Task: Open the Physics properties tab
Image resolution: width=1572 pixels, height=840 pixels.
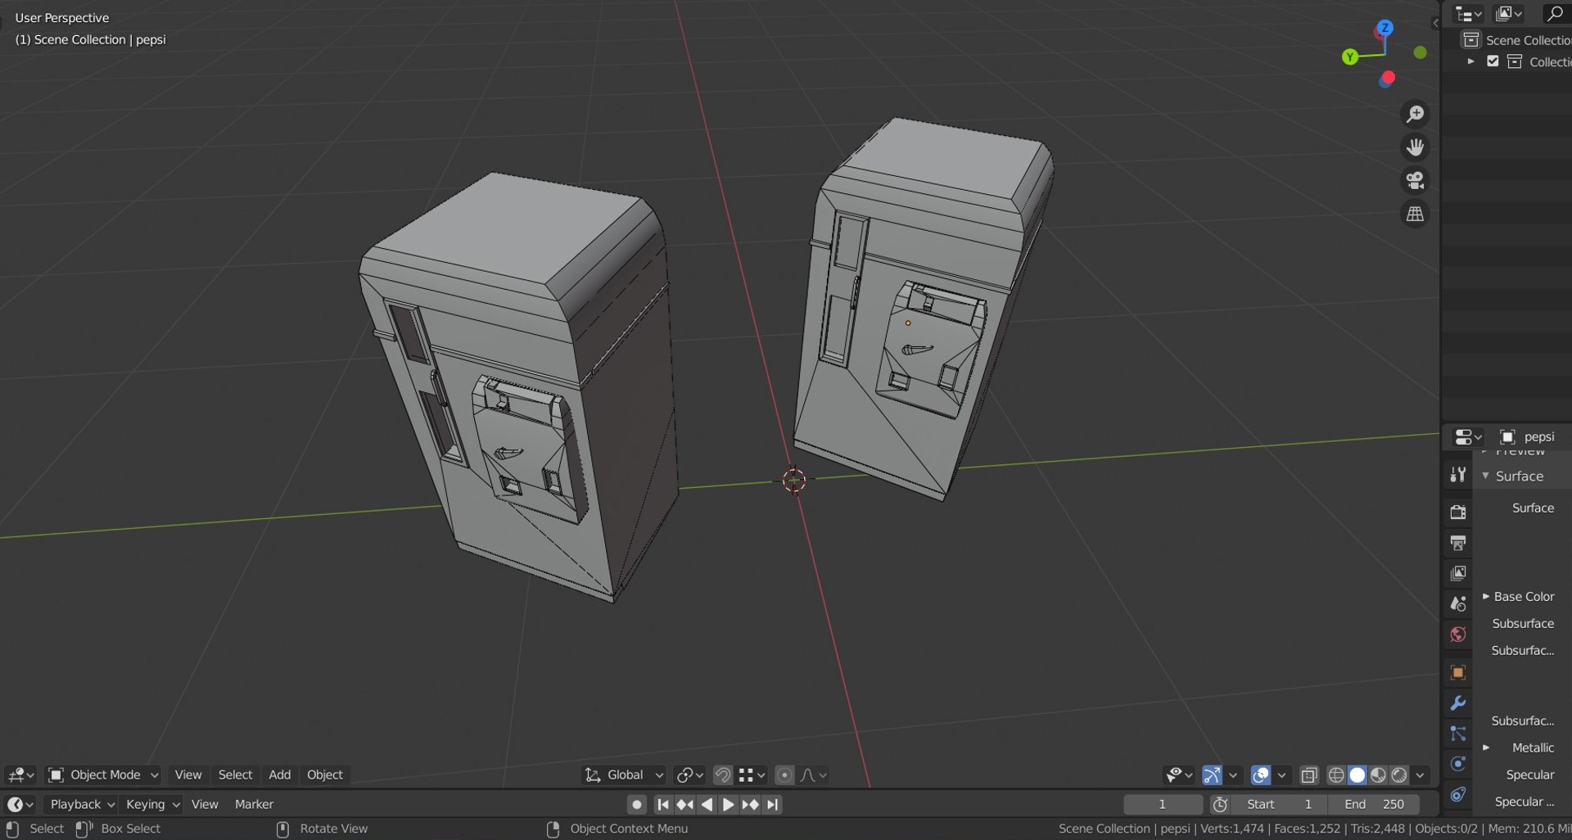Action: [1458, 764]
